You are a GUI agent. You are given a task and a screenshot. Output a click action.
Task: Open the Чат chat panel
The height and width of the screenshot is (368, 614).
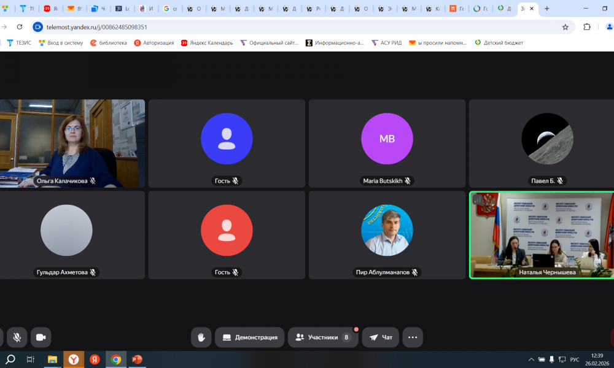click(381, 337)
